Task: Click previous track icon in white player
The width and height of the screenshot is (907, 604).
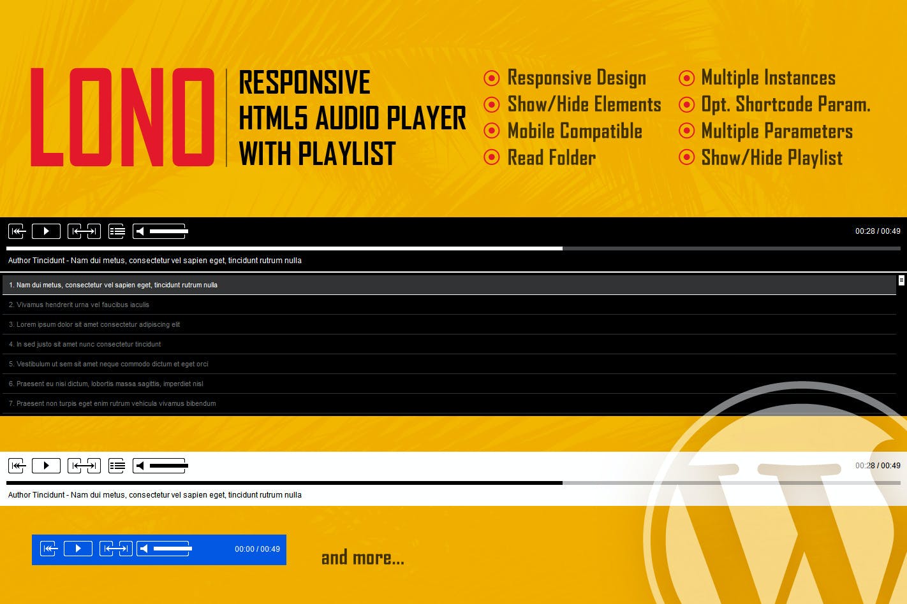Action: tap(17, 466)
